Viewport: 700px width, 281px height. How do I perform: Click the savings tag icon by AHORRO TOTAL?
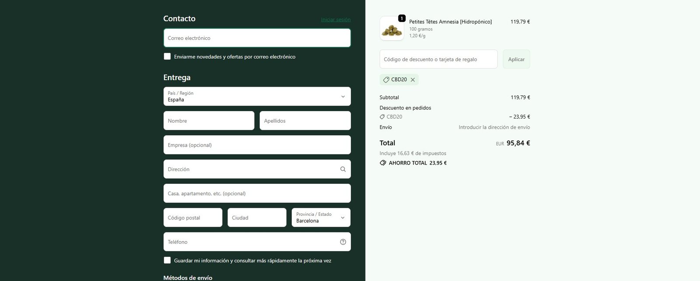383,163
